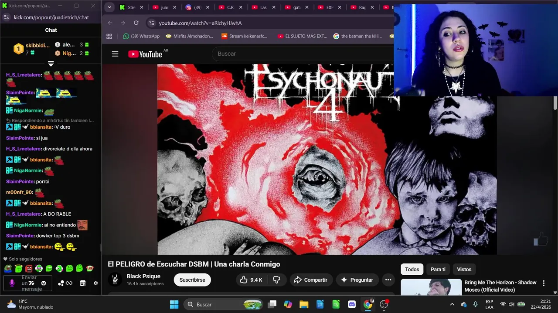Viewport: 558px width, 313px height.
Task: Open the Kick chat settings gear
Action: point(96,283)
